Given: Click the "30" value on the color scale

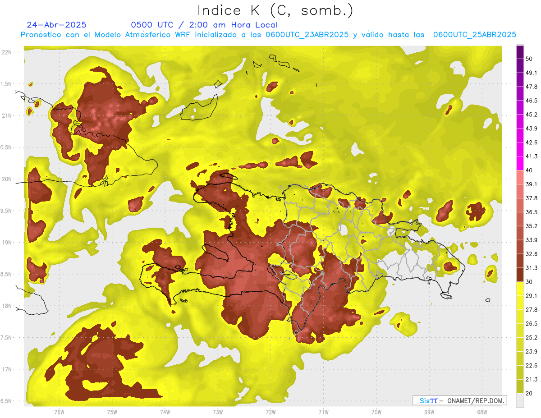Looking at the screenshot, I should [x=529, y=282].
